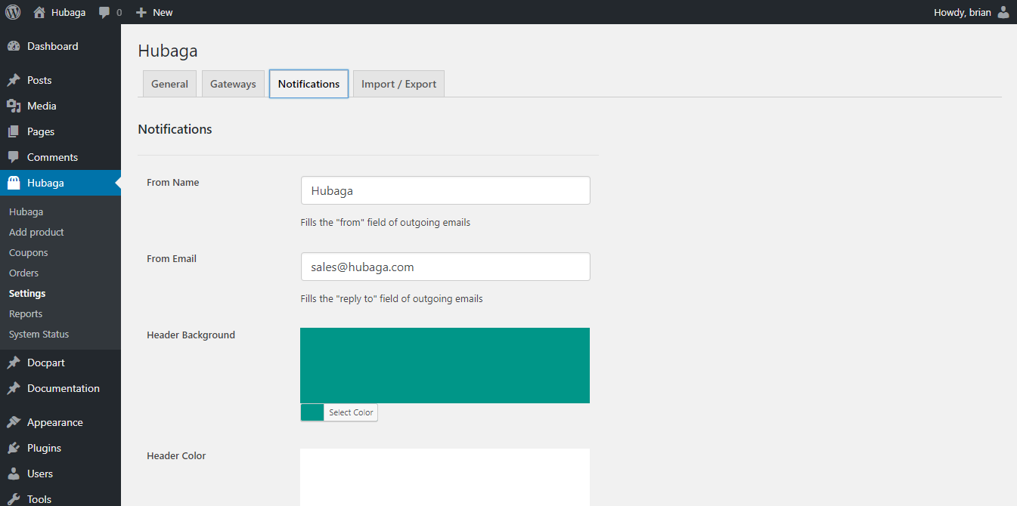The height and width of the screenshot is (506, 1017).
Task: Click the 'Fills the "from" field' description
Action: [386, 222]
